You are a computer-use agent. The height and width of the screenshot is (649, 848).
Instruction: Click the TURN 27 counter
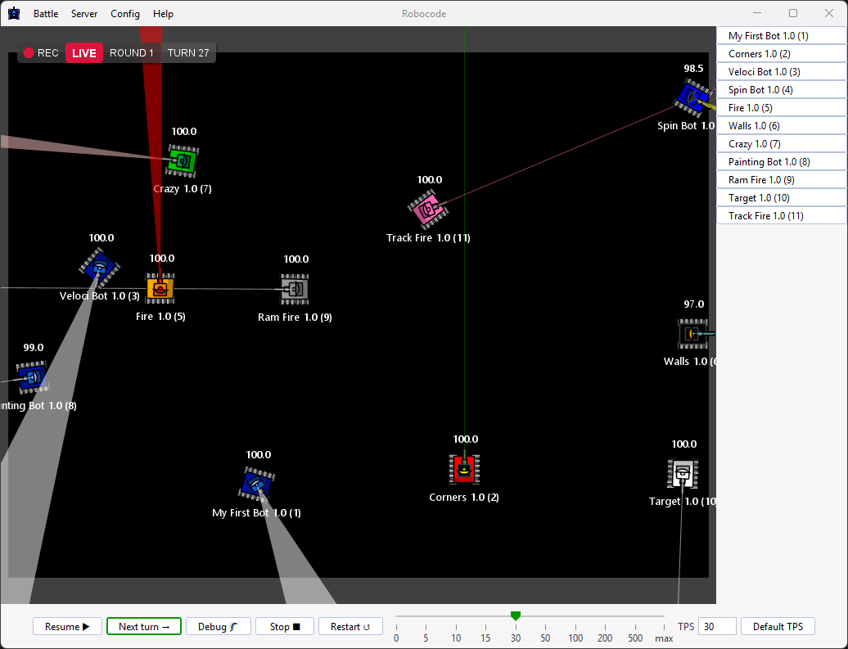point(188,53)
